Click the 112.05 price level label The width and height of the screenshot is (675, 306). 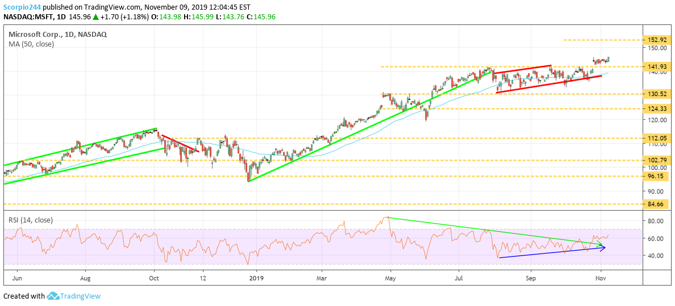(x=655, y=138)
